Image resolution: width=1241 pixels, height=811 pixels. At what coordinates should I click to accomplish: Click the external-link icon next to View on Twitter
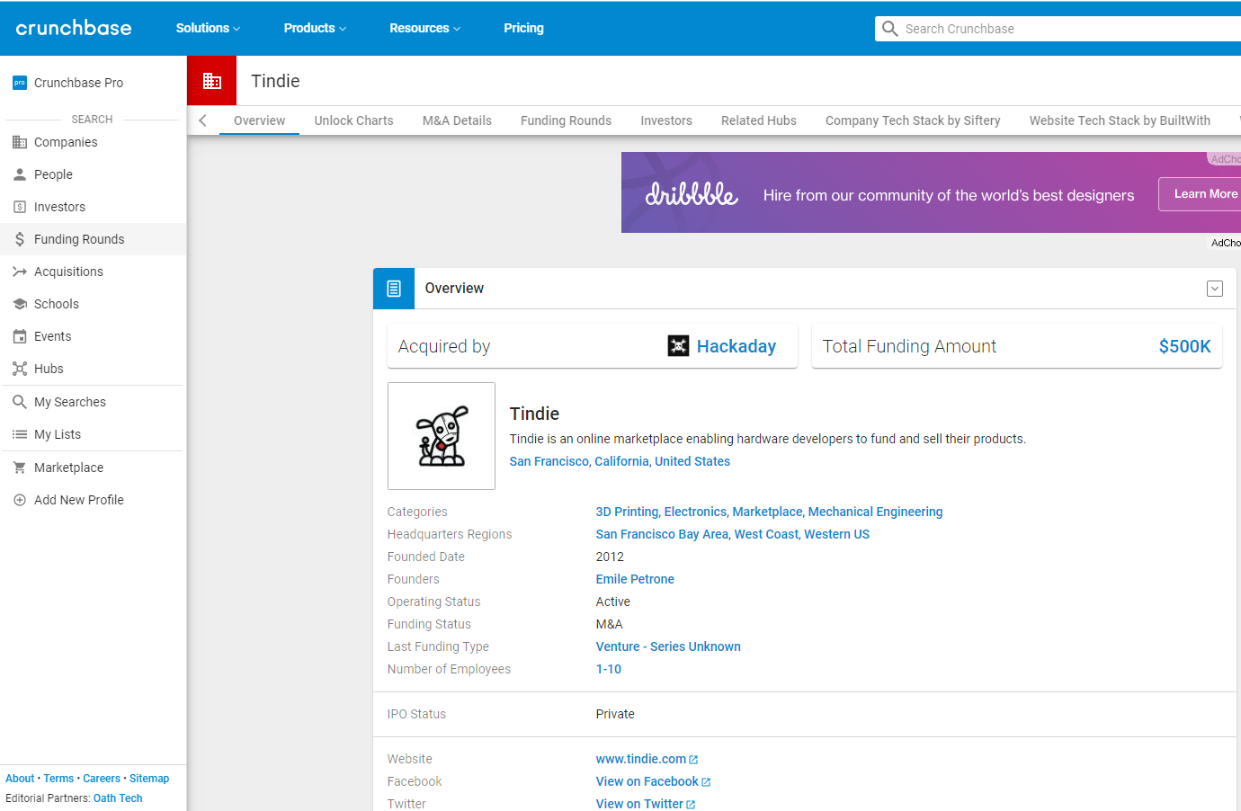pos(691,805)
